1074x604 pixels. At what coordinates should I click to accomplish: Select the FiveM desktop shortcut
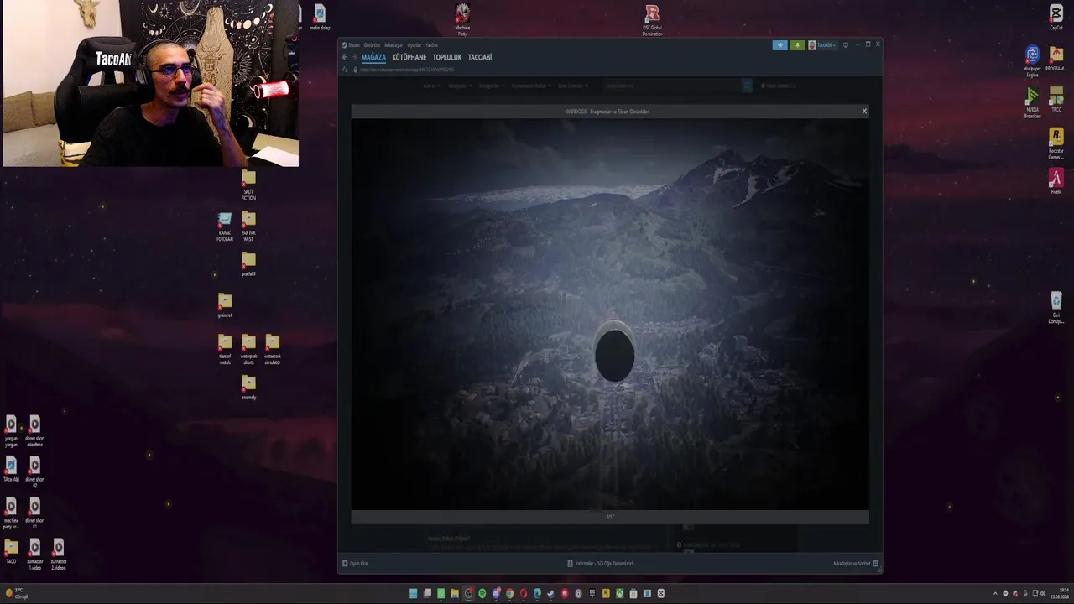[1056, 181]
